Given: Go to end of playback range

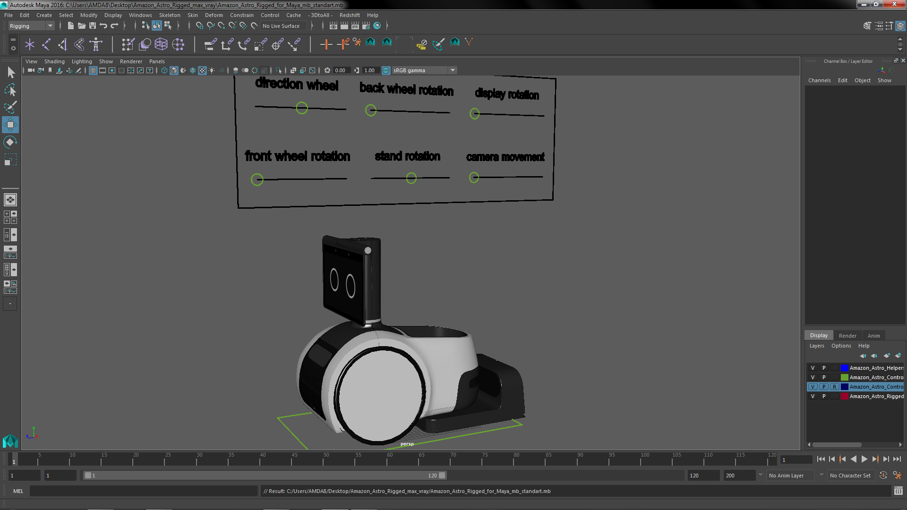Looking at the screenshot, I should [897, 459].
